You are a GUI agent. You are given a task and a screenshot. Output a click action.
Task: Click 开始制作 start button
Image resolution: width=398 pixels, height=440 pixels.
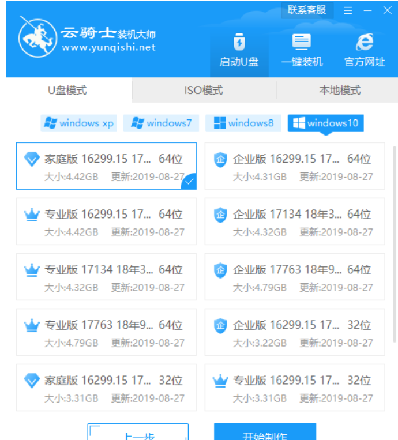point(265,432)
